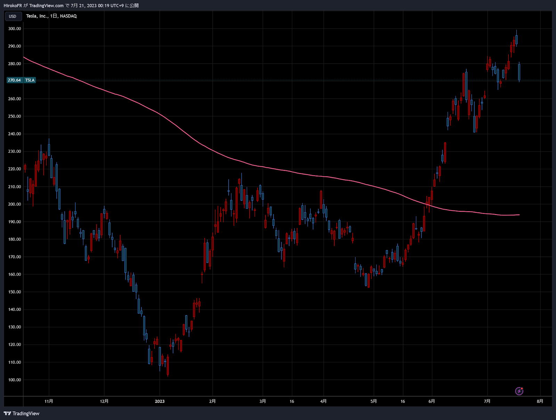
Task: Click the 150.00 price axis label
Action: coord(15,292)
